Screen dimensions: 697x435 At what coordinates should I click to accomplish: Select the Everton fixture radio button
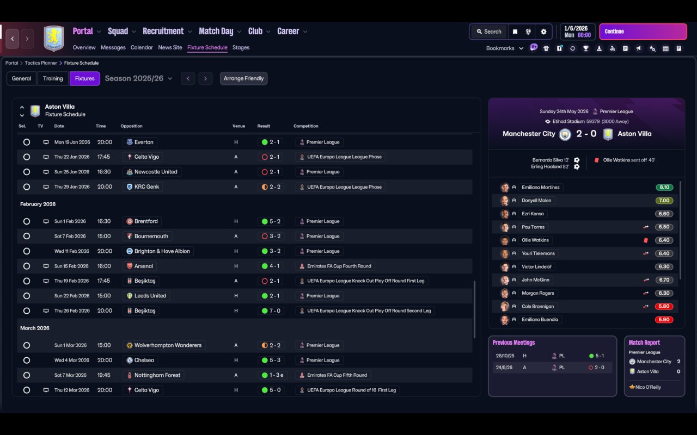[x=27, y=142]
